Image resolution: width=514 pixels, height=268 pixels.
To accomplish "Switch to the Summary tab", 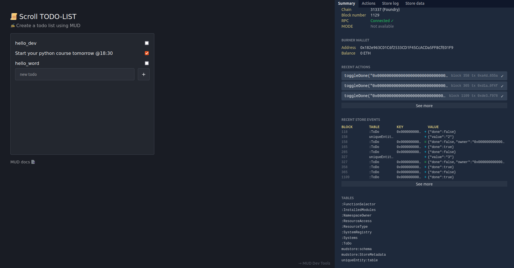I will coord(346,3).
